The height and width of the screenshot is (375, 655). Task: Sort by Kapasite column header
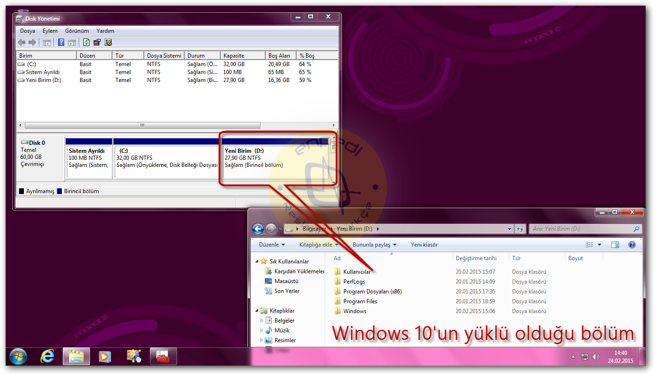click(x=243, y=55)
